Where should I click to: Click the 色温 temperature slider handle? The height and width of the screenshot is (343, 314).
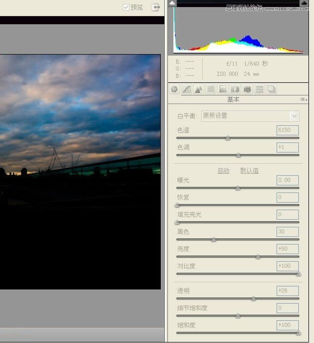click(228, 137)
